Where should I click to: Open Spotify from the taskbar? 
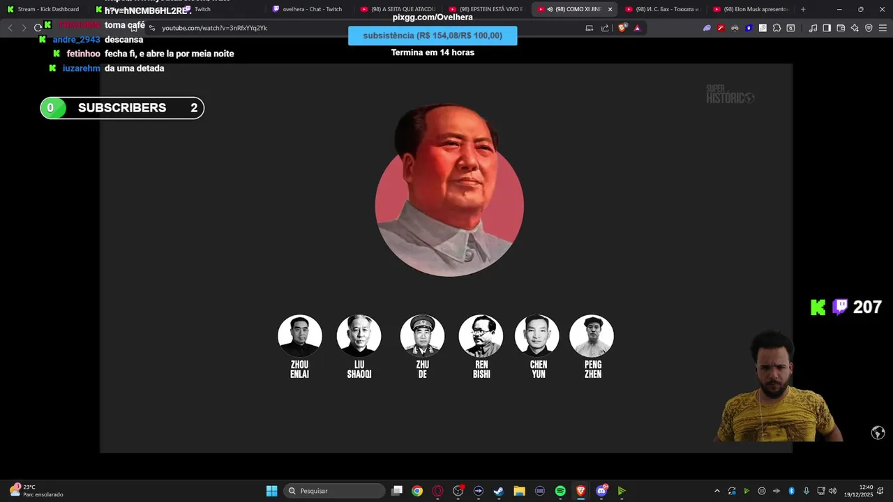(x=560, y=491)
